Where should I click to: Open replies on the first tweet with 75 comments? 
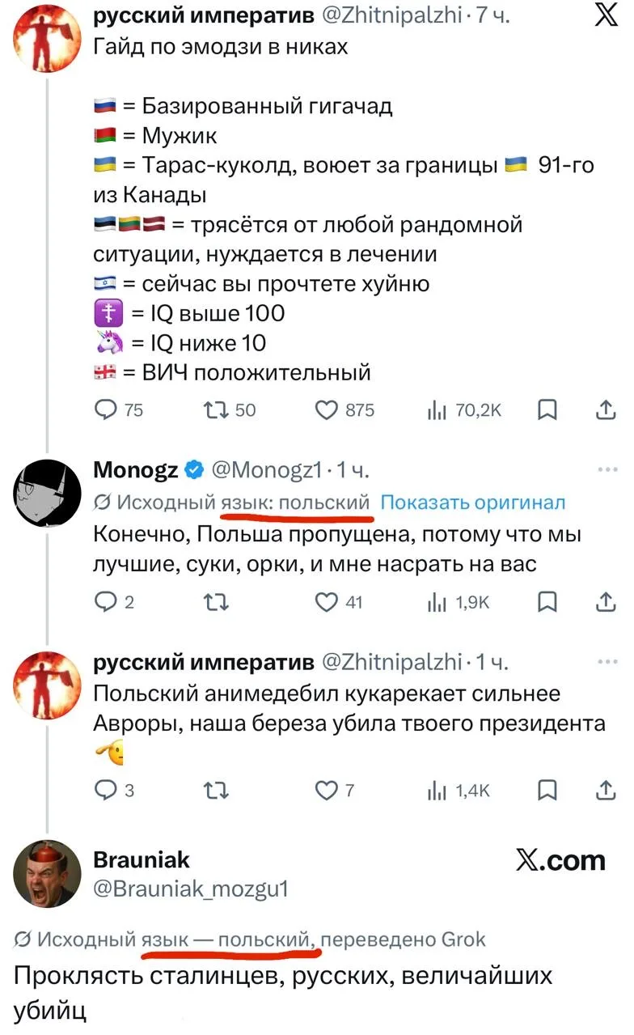pos(118,410)
